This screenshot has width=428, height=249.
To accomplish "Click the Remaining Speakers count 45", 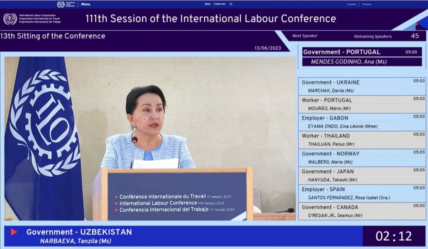I will coord(415,36).
